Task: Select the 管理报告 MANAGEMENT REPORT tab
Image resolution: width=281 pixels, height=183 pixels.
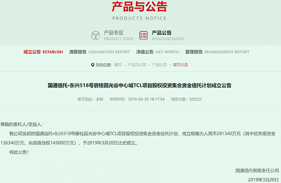Action: click(217, 52)
